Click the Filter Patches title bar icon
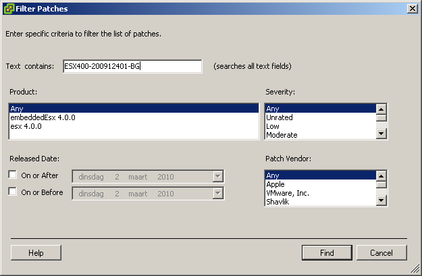The width and height of the screenshot is (422, 276). coord(8,8)
